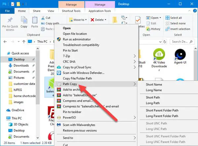
Task: Click the search magnifier icon
Action: [191, 42]
